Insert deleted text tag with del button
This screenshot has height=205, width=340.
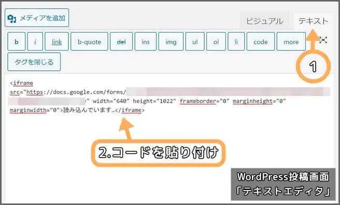click(x=121, y=41)
